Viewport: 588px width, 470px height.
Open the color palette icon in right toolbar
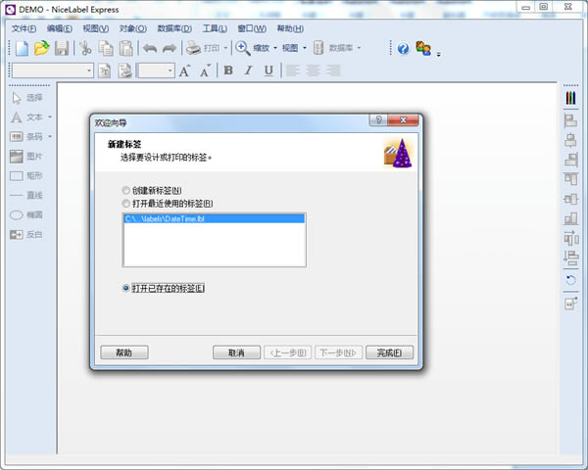(570, 98)
